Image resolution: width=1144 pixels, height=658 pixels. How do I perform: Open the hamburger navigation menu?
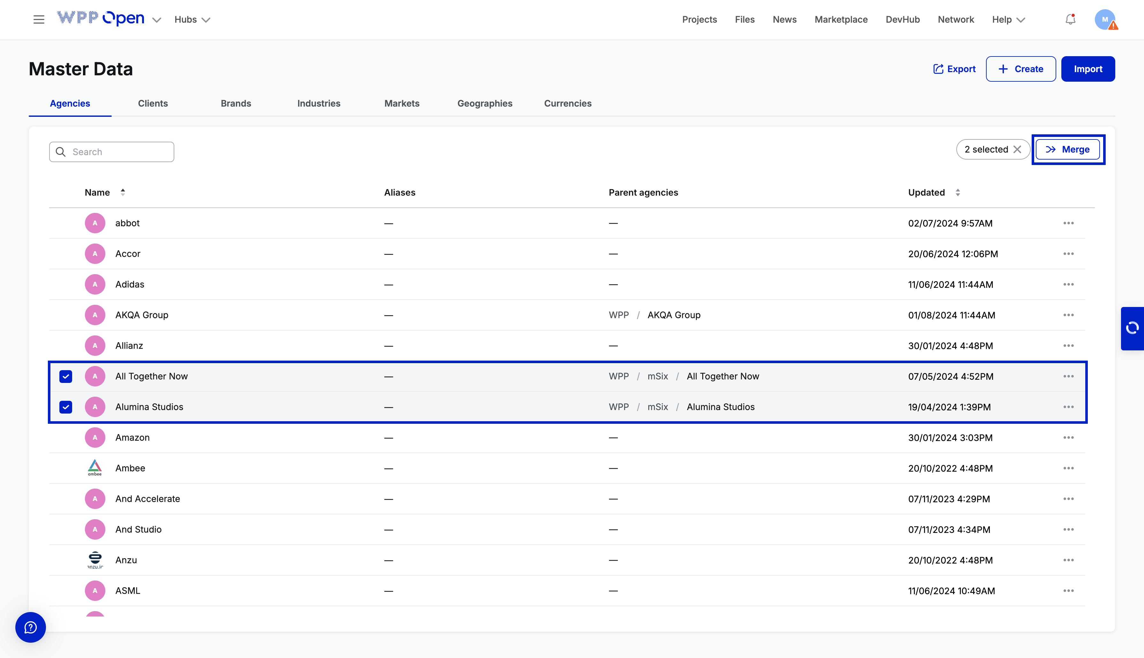coord(39,19)
